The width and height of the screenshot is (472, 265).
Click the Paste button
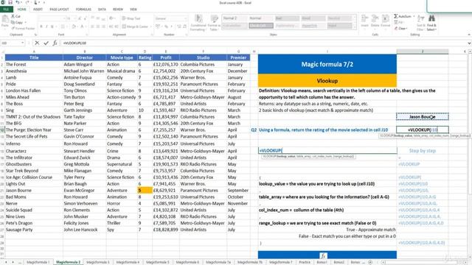[x=5, y=21]
